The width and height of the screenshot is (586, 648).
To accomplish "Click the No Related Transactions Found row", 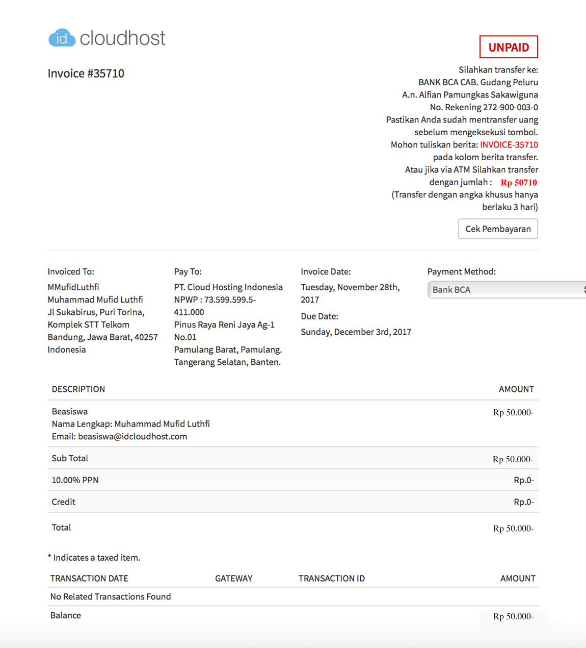I will click(110, 596).
